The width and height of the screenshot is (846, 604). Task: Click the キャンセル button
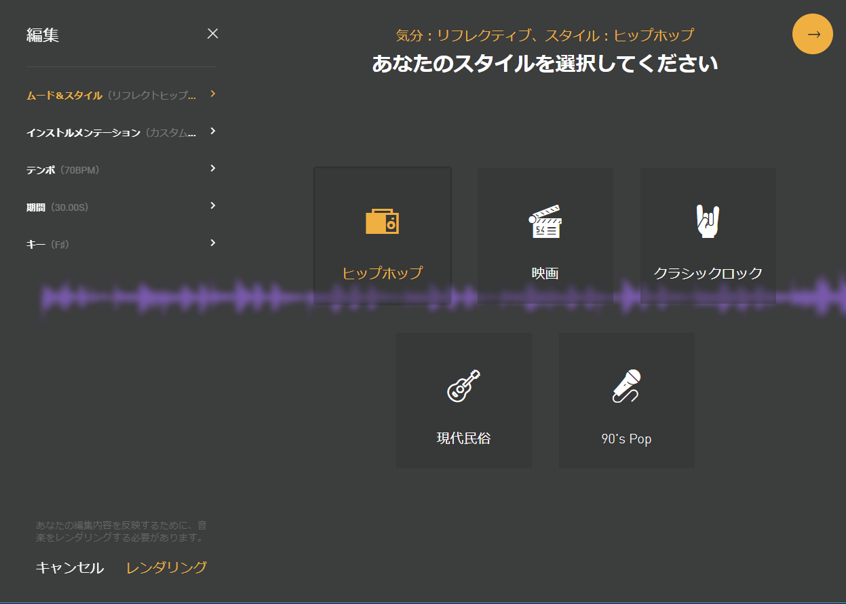[x=69, y=568]
